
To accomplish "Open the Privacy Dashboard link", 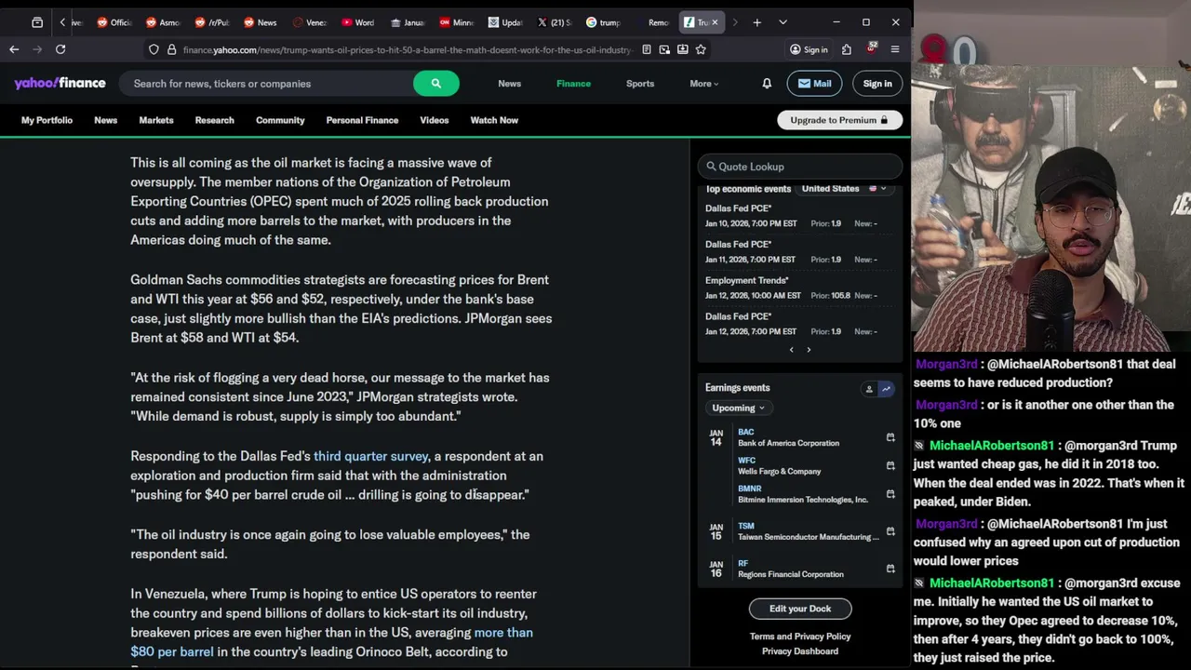I will click(x=800, y=651).
